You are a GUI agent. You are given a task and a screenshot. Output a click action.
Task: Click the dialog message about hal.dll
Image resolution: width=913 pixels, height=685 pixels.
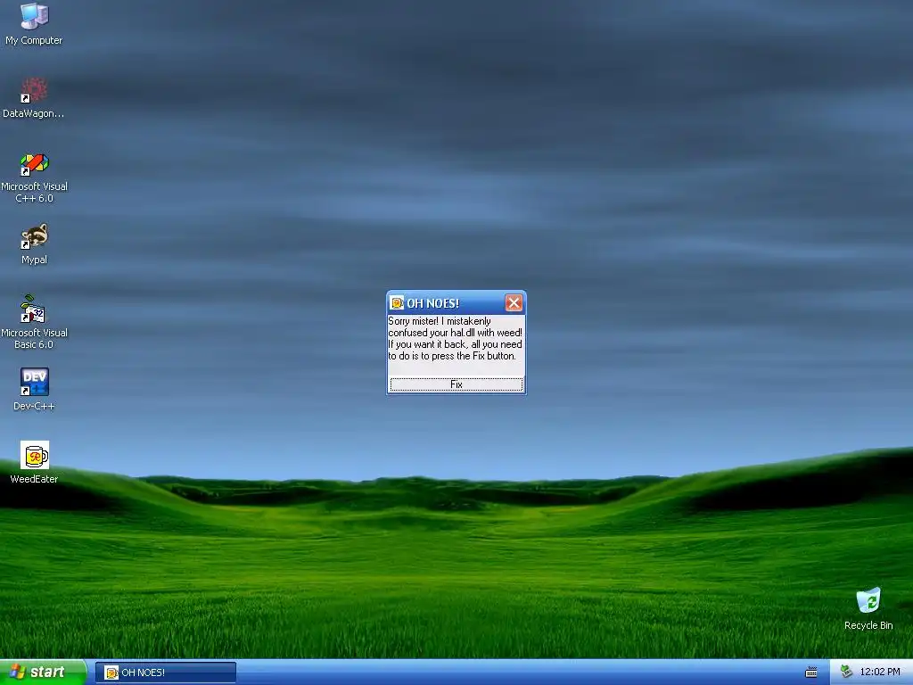tap(456, 338)
